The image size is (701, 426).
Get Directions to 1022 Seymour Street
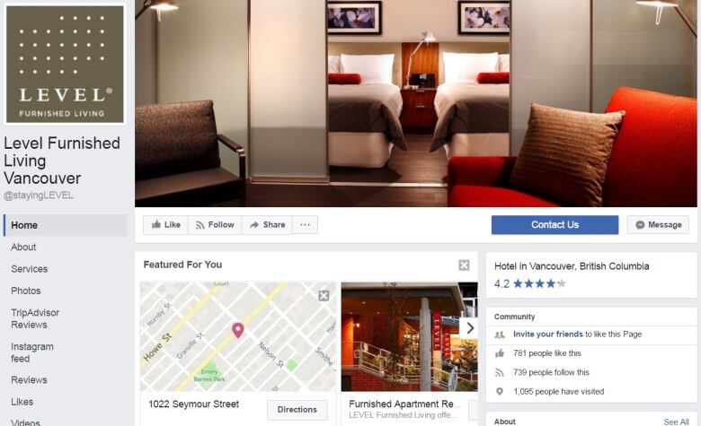point(297,410)
